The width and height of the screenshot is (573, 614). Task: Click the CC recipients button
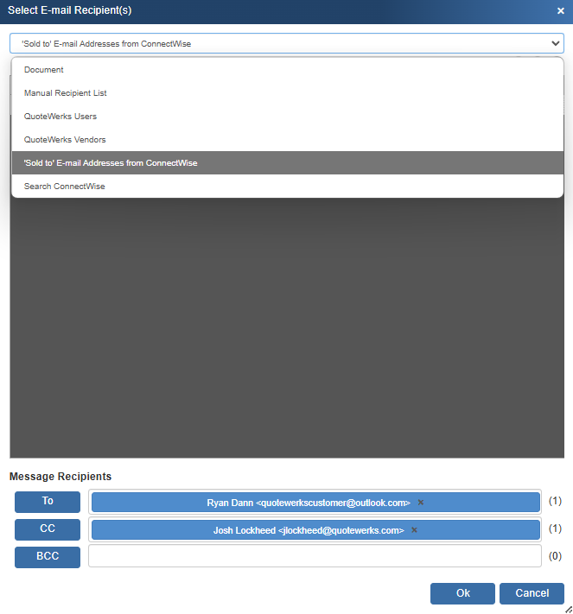click(48, 529)
